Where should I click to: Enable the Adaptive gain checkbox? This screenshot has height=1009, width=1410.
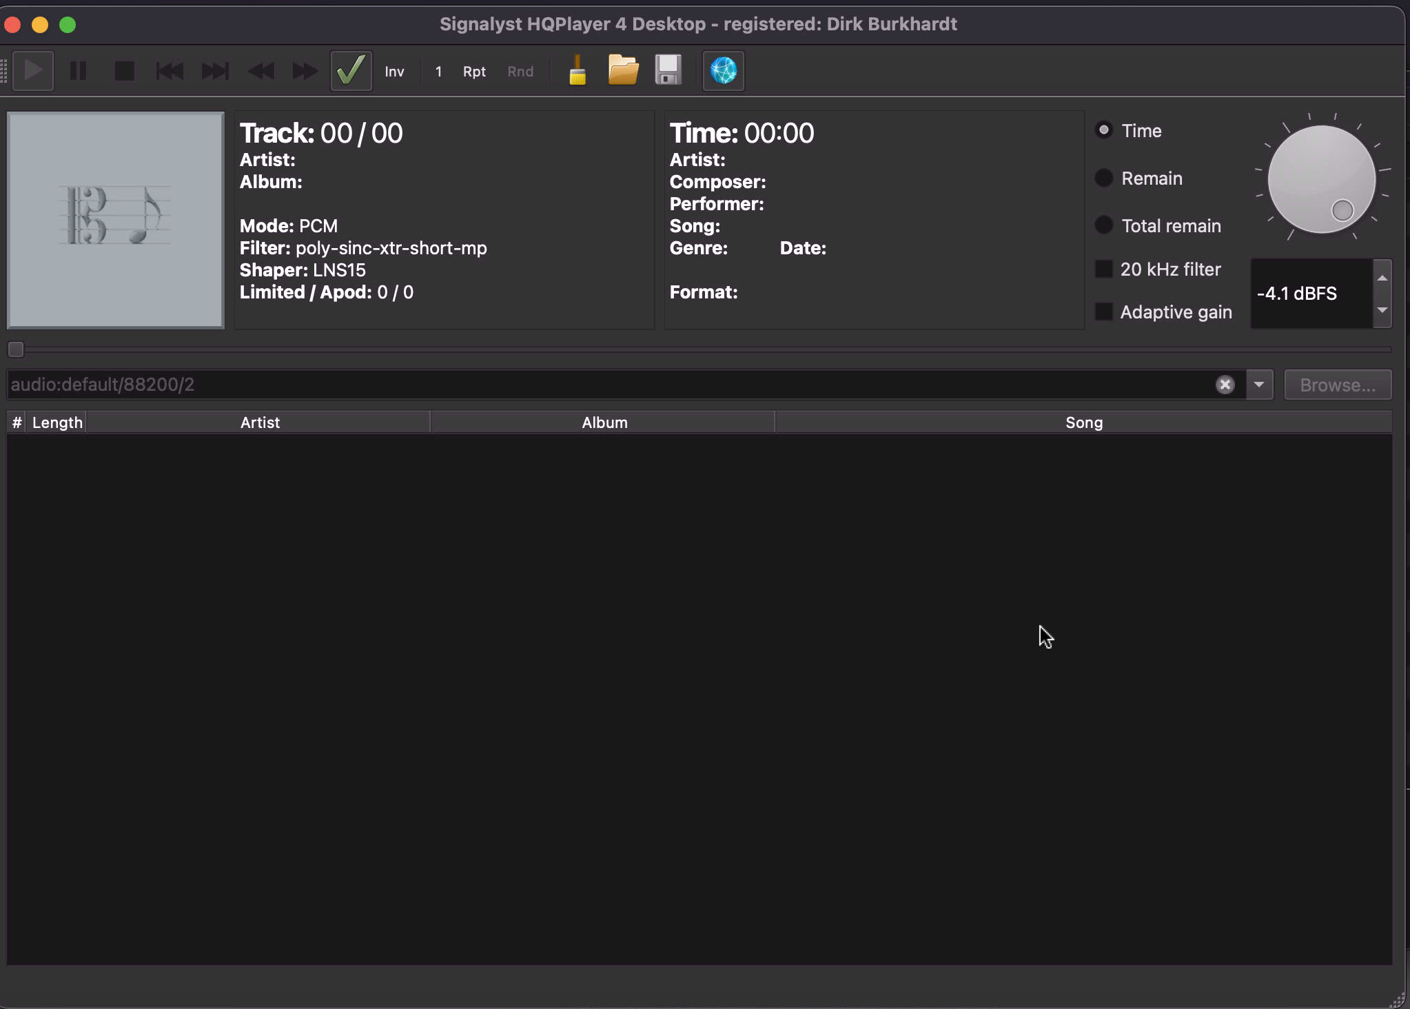1104,312
